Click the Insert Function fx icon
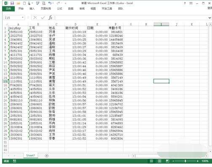The image size is (212, 167). (x=51, y=18)
